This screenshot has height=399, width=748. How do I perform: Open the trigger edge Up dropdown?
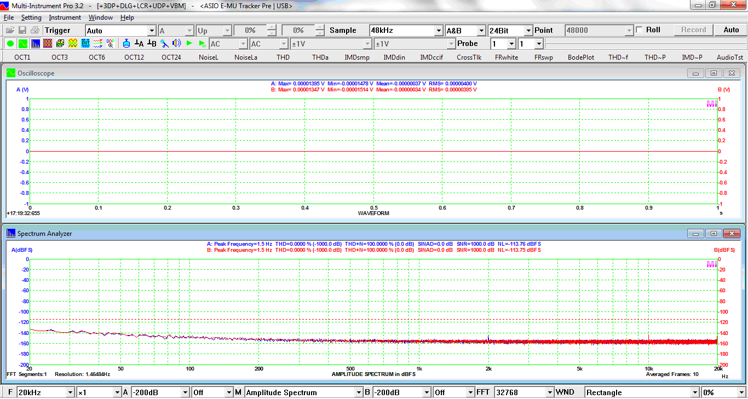pos(227,31)
